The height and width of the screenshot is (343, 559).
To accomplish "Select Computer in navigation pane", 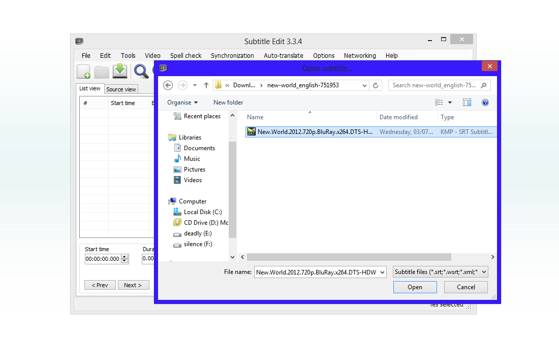I will pyautogui.click(x=188, y=201).
